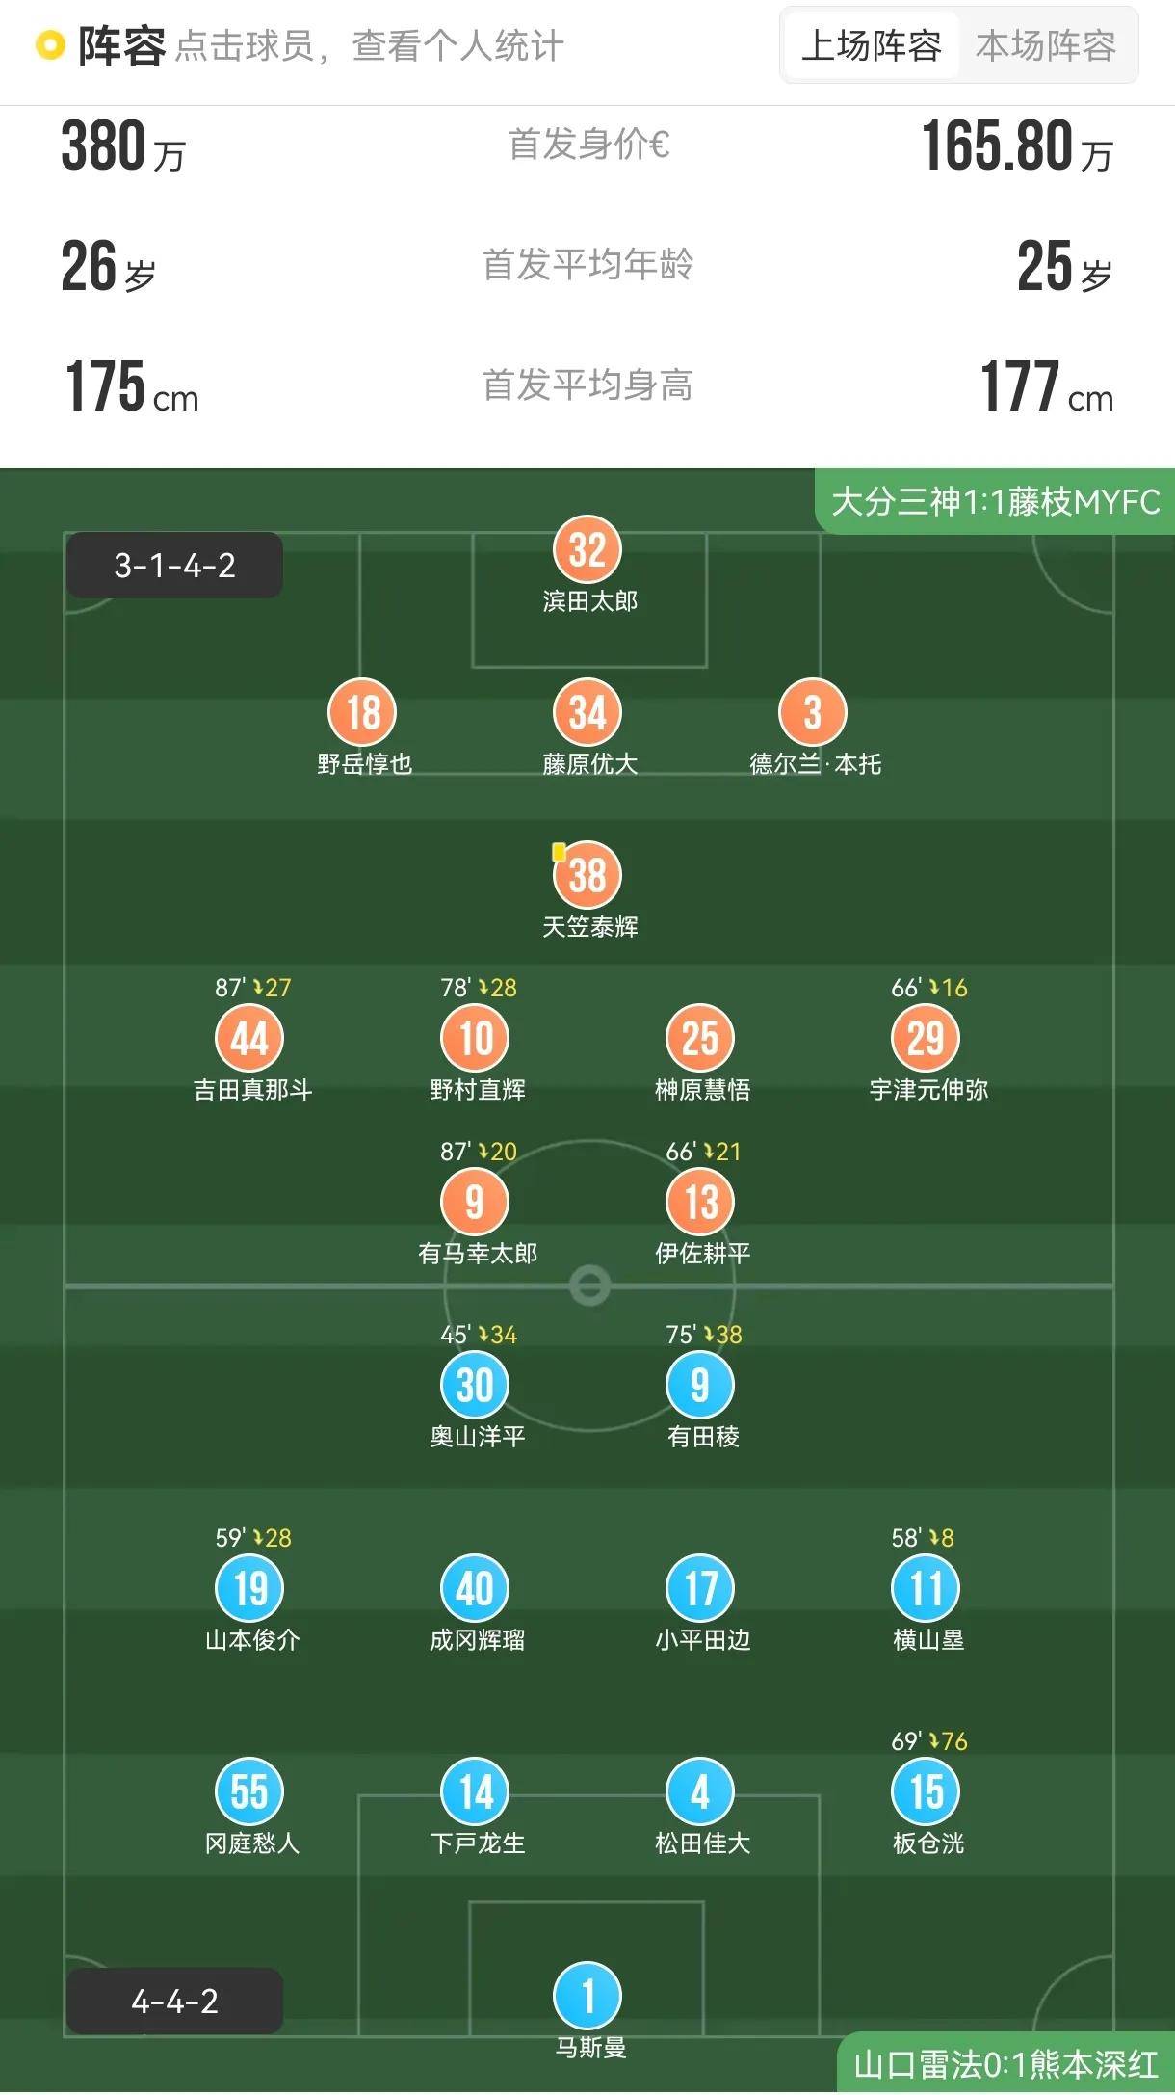Screen dimensions: 1175x2095
Task: Click player badge 34 藤原优大
Action: coord(587,713)
